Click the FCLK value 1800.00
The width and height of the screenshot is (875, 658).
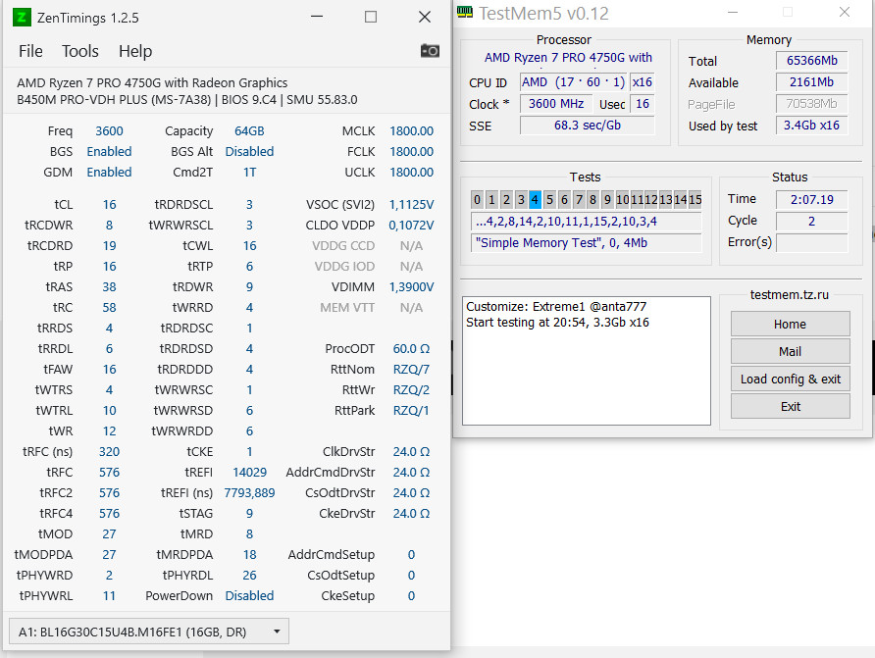(x=411, y=152)
